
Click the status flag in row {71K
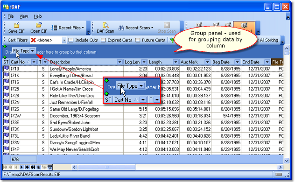pos(6,75)
